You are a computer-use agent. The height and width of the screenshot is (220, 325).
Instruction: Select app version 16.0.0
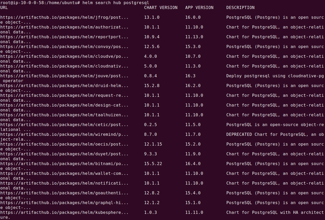[x=193, y=17]
